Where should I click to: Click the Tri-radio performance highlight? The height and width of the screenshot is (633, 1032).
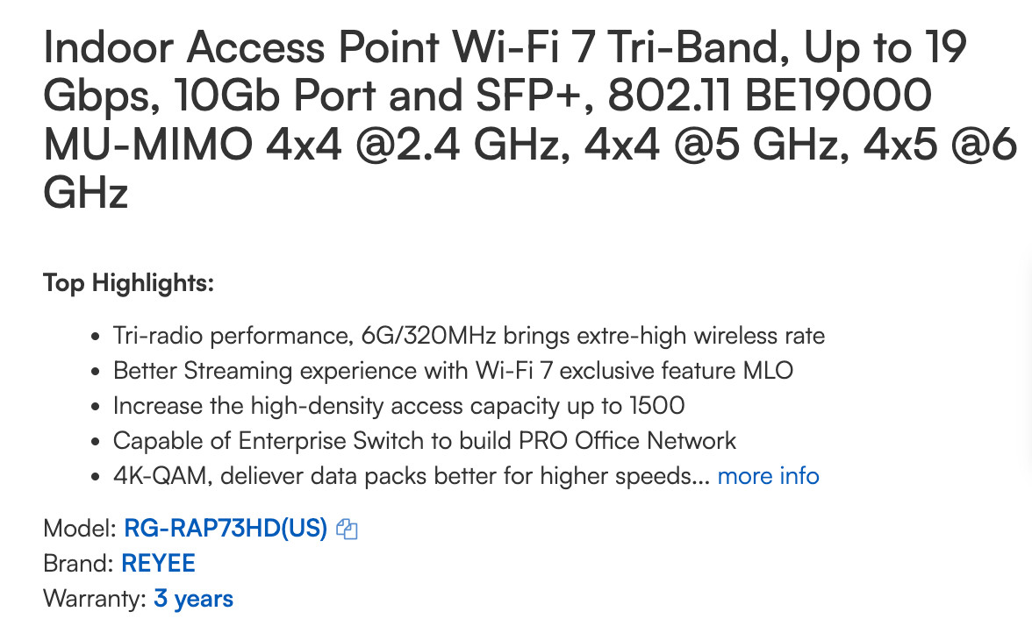point(469,336)
